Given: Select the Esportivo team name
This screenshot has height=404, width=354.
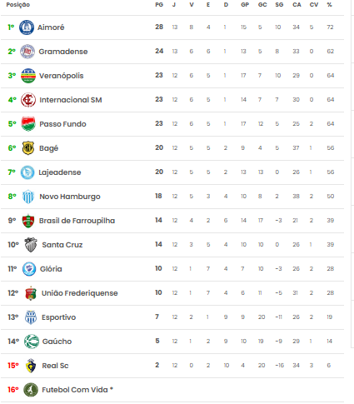Looking at the screenshot, I should pyautogui.click(x=59, y=317).
